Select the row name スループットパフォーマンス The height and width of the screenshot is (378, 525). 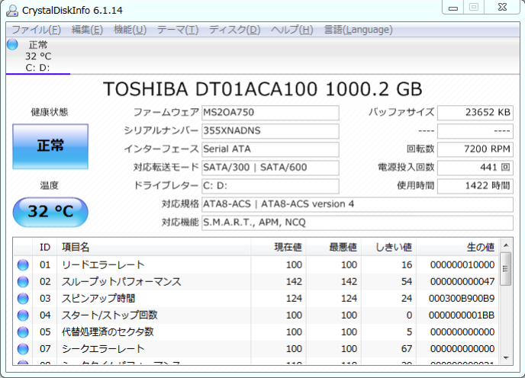[x=121, y=282]
